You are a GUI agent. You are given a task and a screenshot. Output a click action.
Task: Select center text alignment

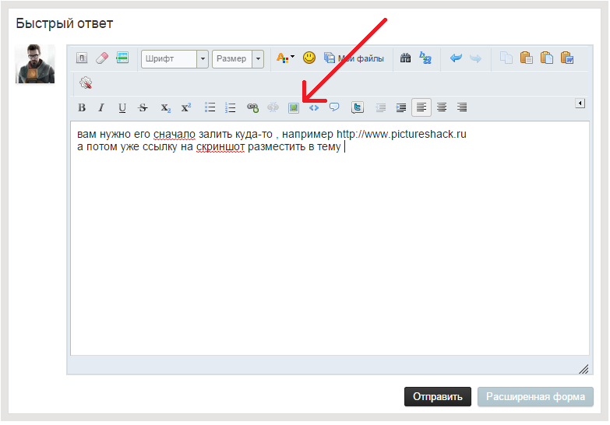coord(442,107)
